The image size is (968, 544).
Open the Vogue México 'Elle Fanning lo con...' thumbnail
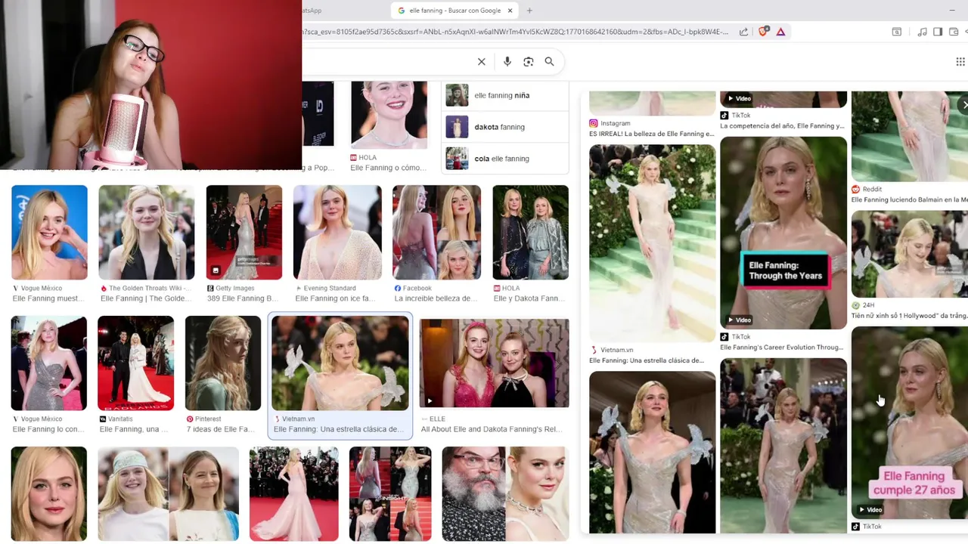[49, 363]
